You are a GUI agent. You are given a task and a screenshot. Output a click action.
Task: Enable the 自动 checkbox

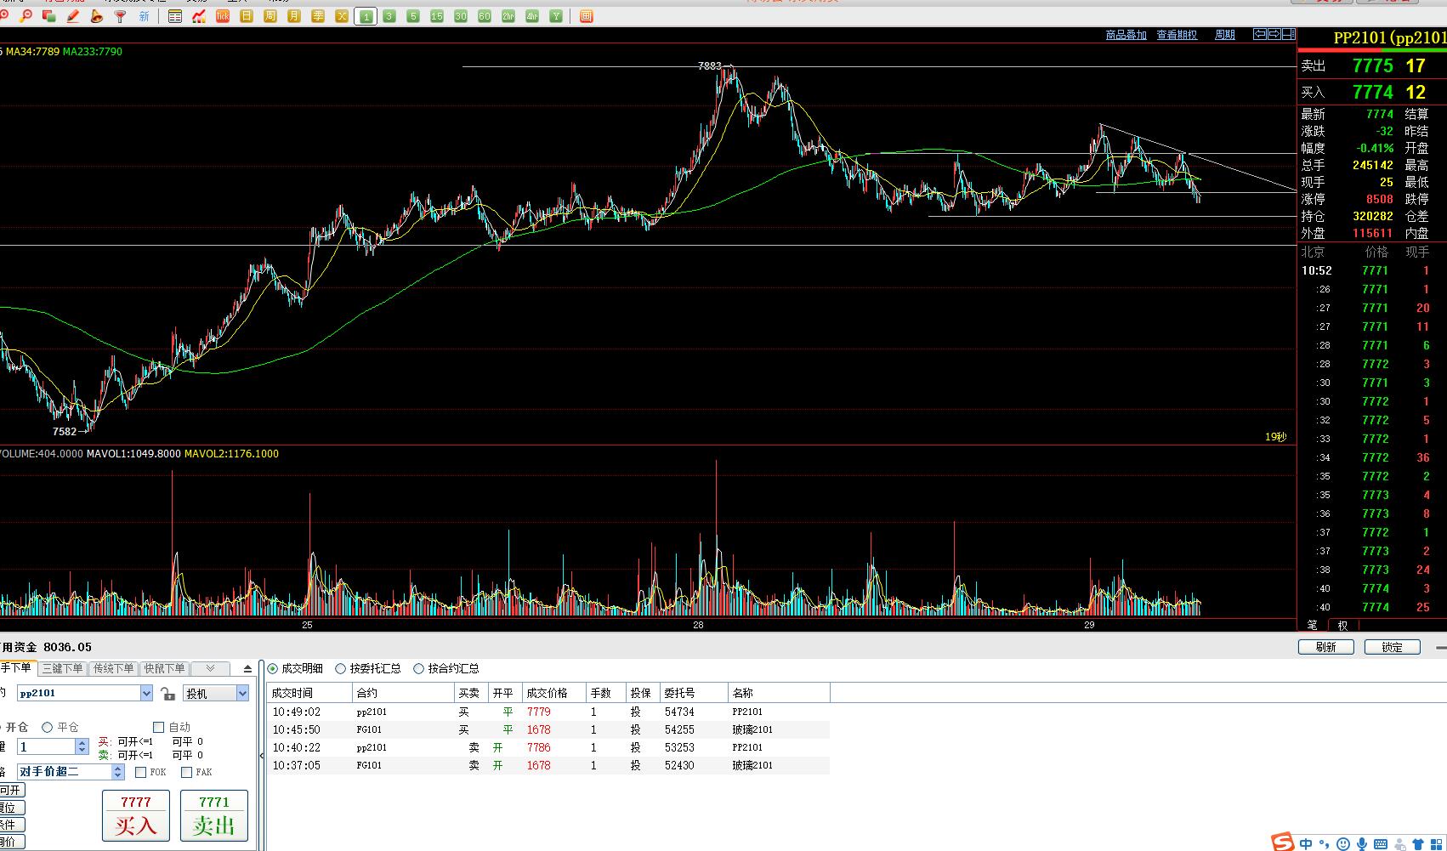pyautogui.click(x=158, y=727)
